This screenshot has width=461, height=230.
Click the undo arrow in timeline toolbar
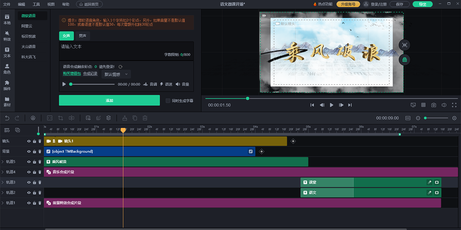click(7, 118)
